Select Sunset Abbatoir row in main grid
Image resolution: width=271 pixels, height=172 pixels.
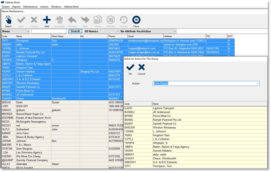point(62,71)
